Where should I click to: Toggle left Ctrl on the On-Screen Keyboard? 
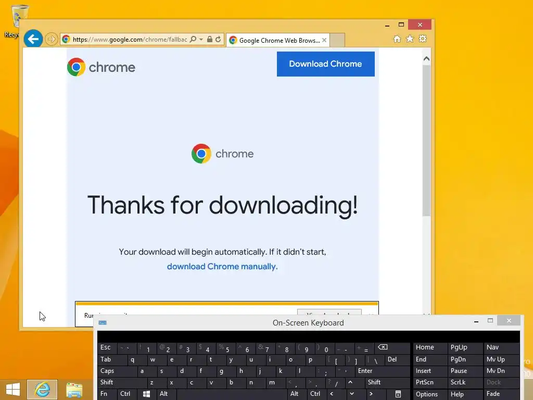[127, 394]
